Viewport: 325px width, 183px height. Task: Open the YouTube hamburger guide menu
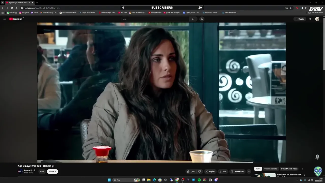point(4,19)
